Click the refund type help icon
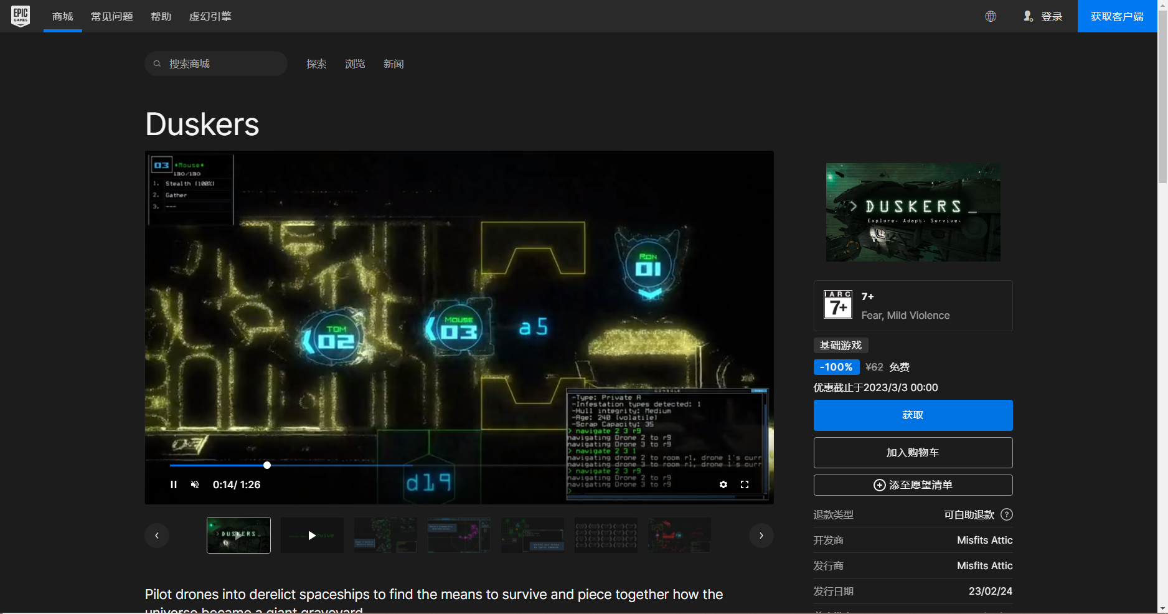This screenshot has height=614, width=1168. (x=1006, y=514)
